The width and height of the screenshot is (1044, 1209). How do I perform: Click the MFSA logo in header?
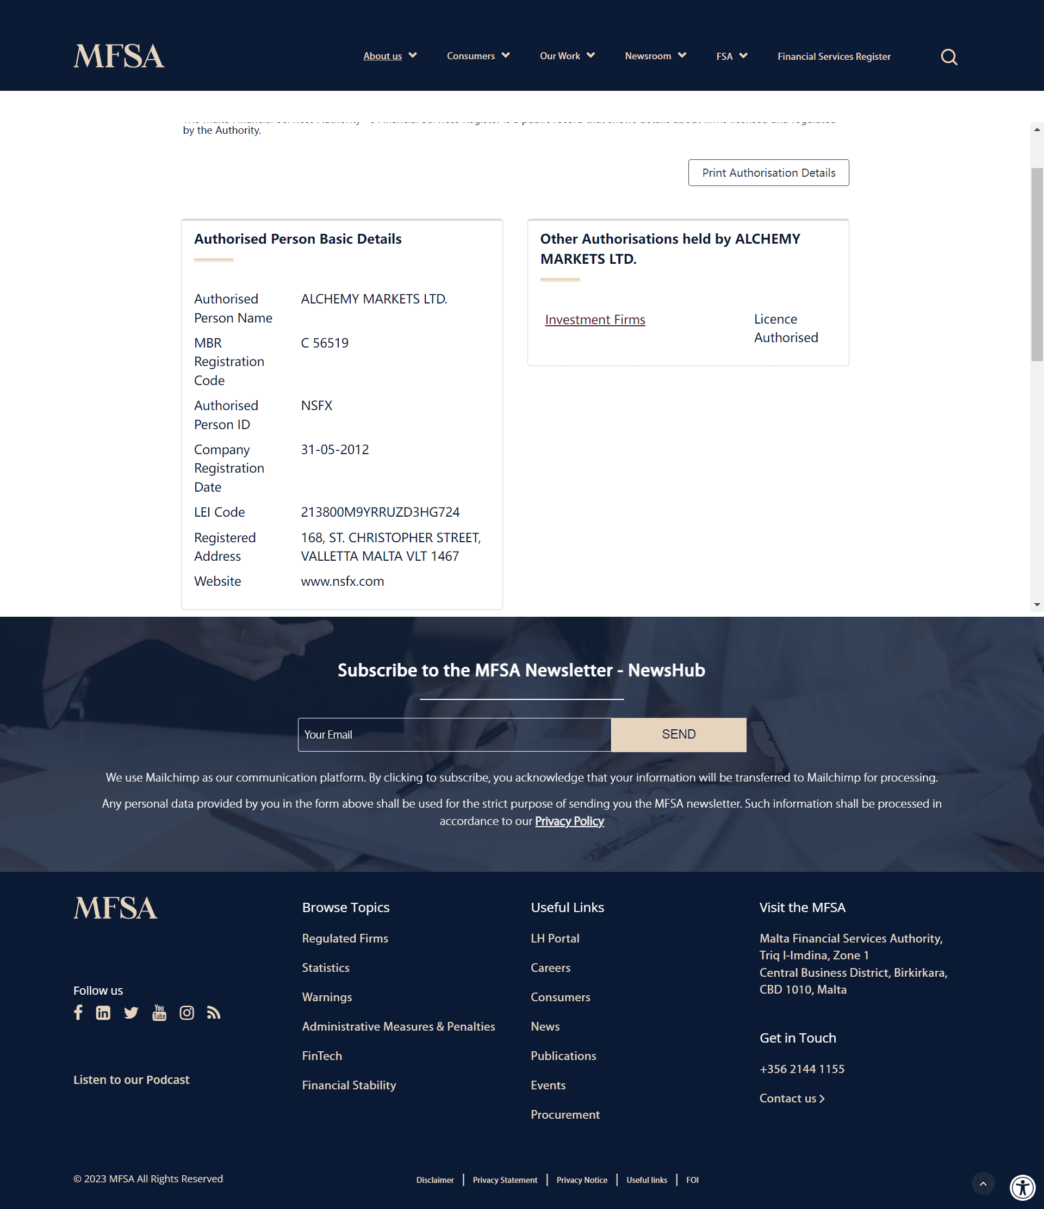119,55
